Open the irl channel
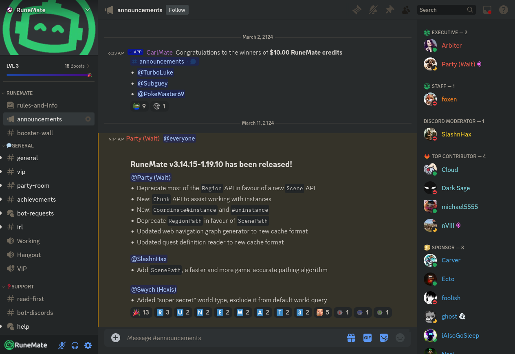Screen dimensions: 515x354 [x=49, y=227]
